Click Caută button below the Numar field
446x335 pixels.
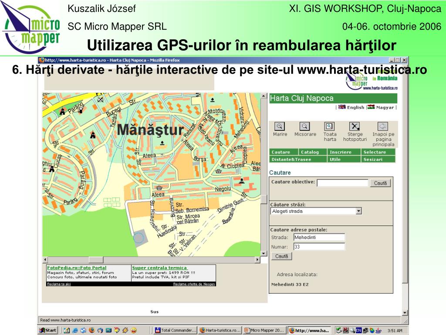[282, 256]
